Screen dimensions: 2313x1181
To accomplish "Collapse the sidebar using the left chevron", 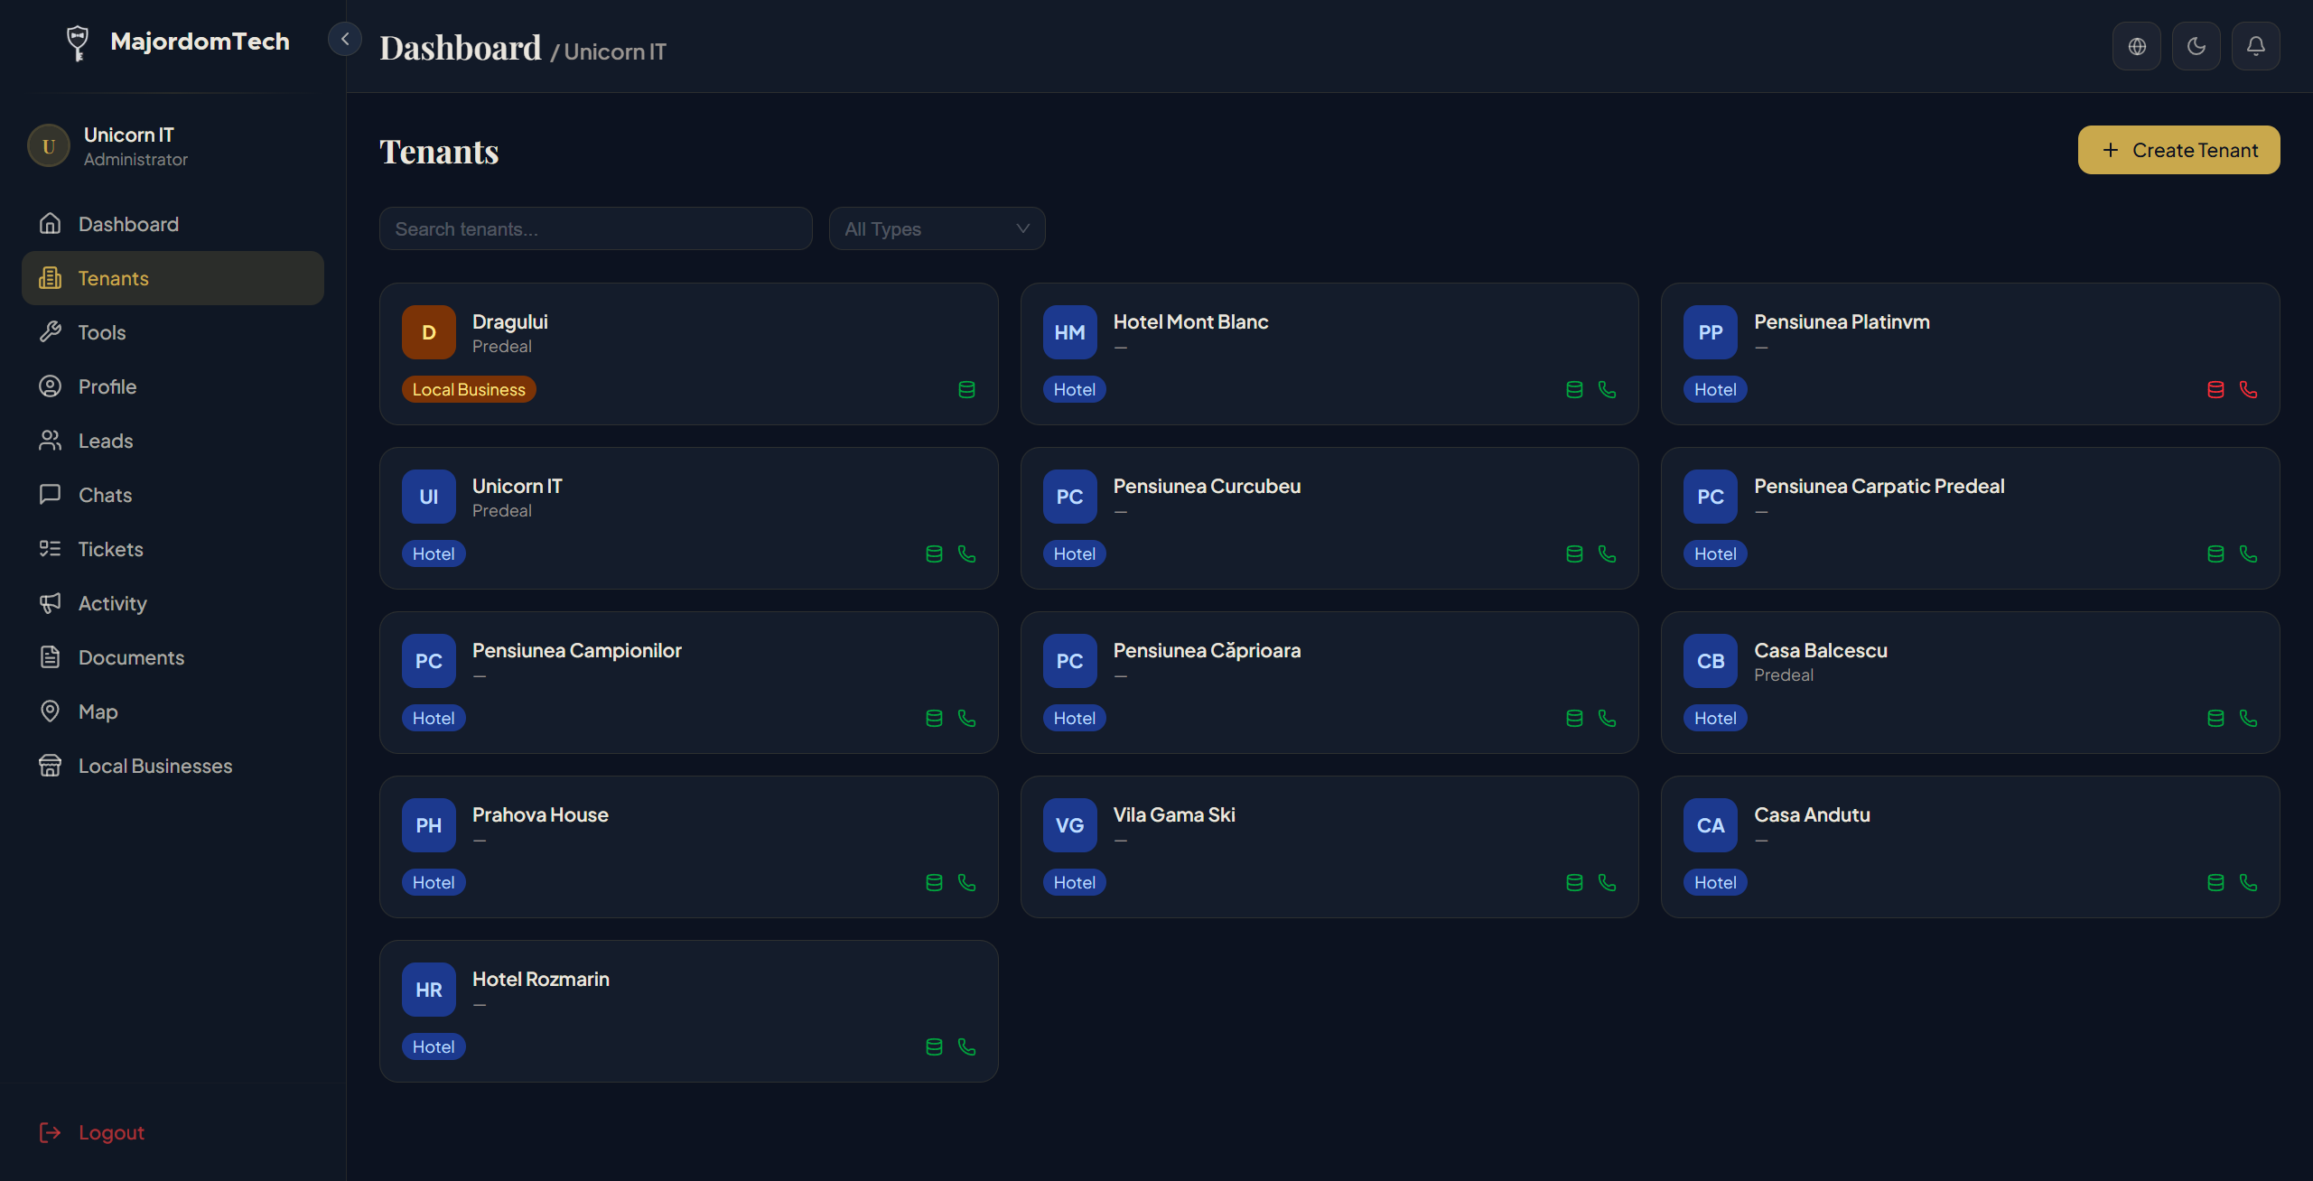I will coord(344,38).
